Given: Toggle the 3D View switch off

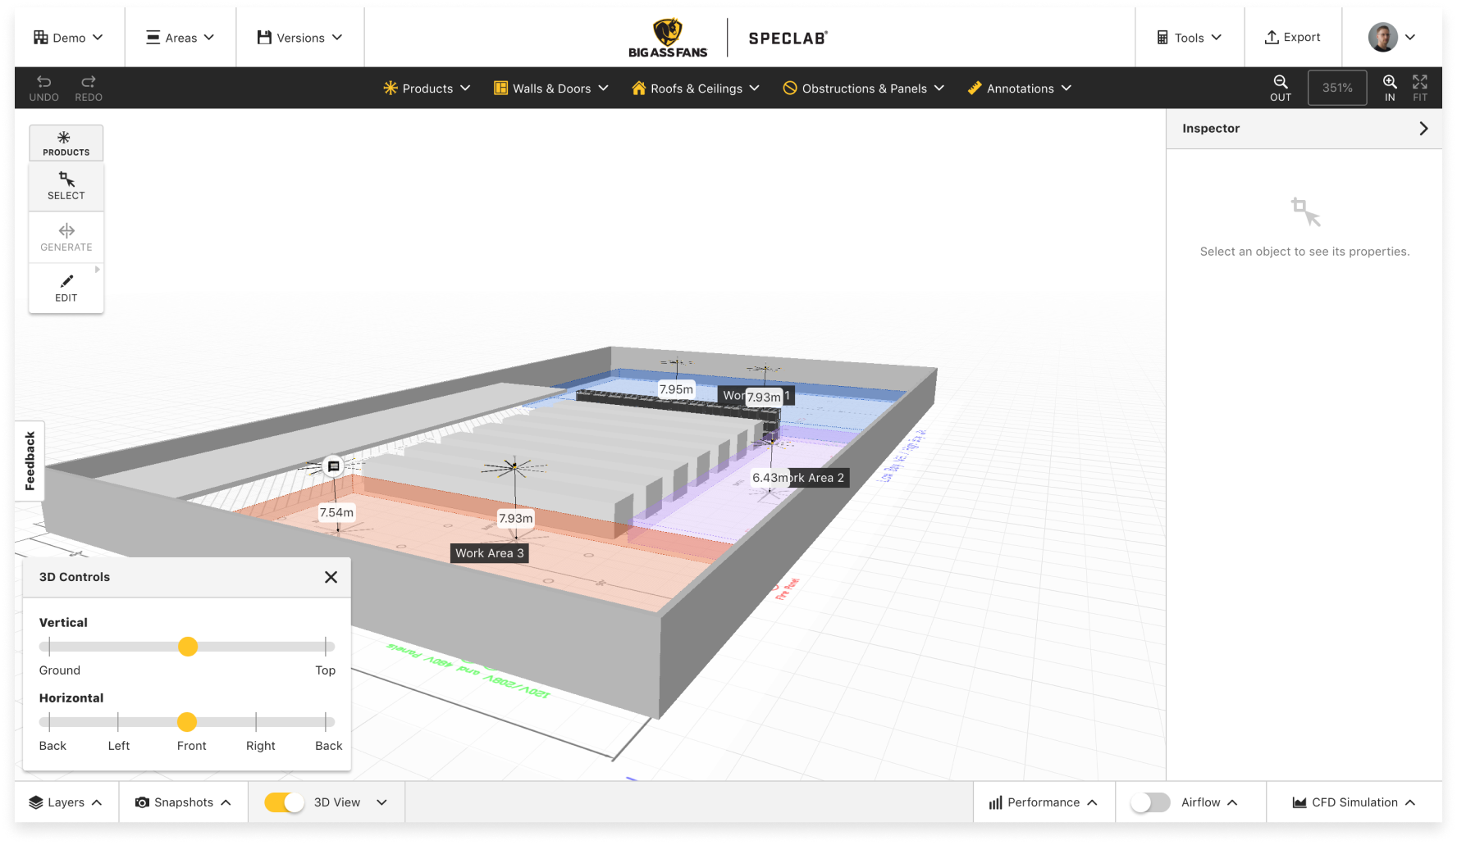Looking at the screenshot, I should click(284, 802).
